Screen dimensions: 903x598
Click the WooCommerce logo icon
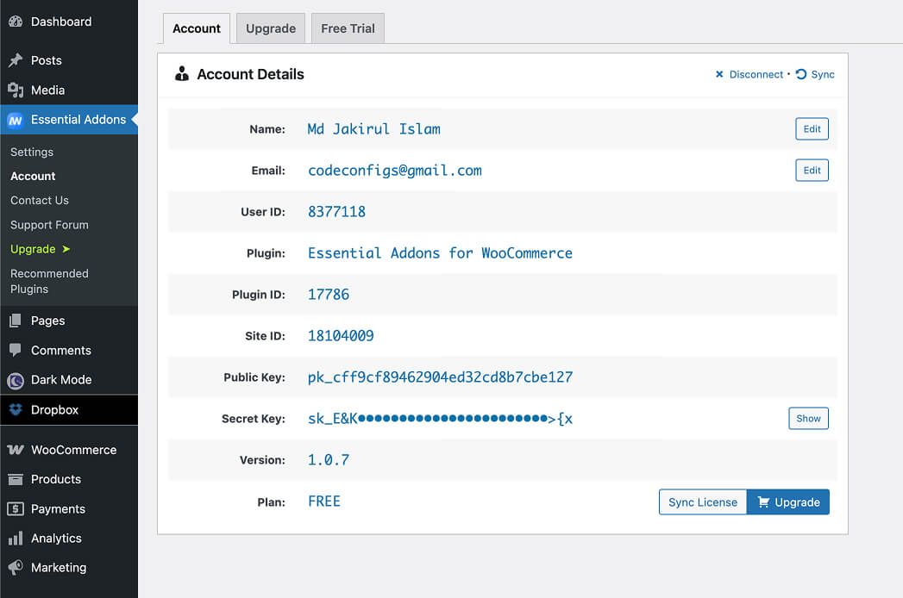coord(16,450)
